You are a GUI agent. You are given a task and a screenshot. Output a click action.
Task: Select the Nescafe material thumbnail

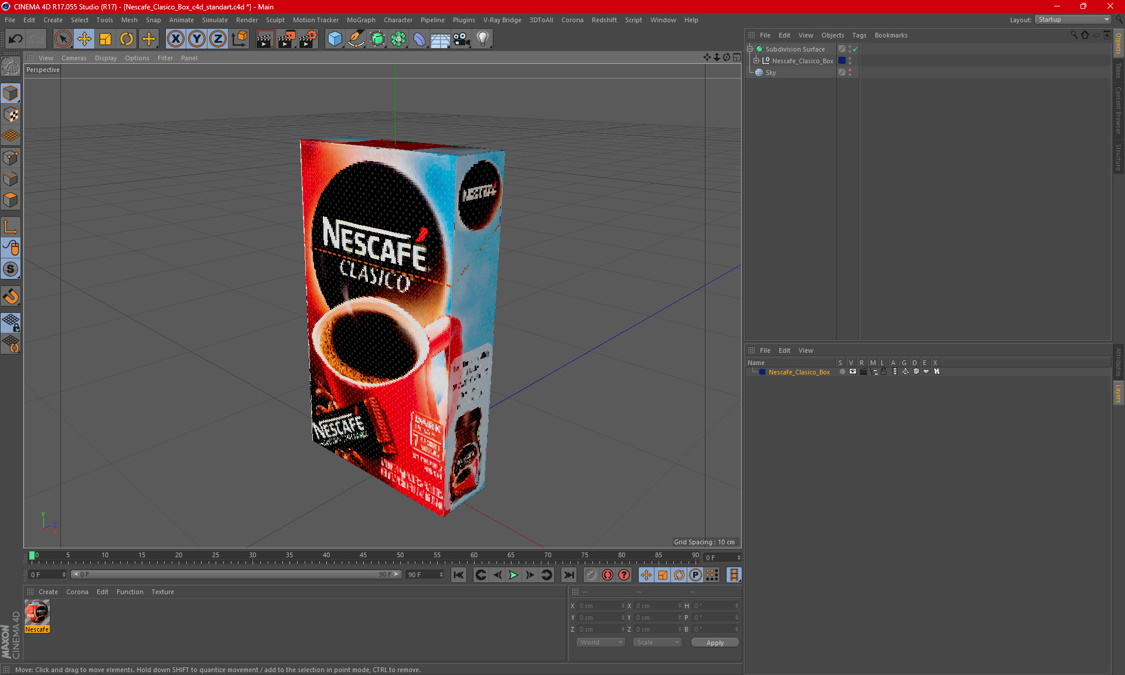[37, 612]
